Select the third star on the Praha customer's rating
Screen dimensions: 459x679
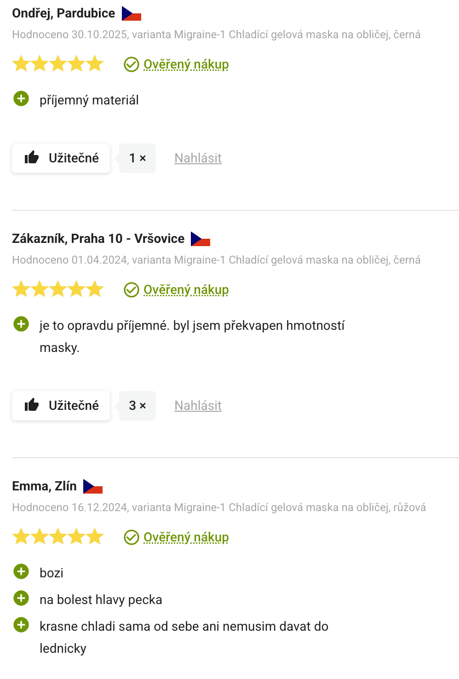coord(57,289)
